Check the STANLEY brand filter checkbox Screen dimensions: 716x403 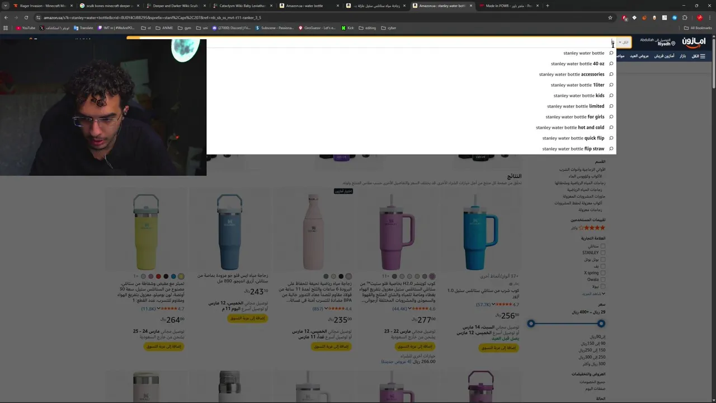click(x=602, y=252)
